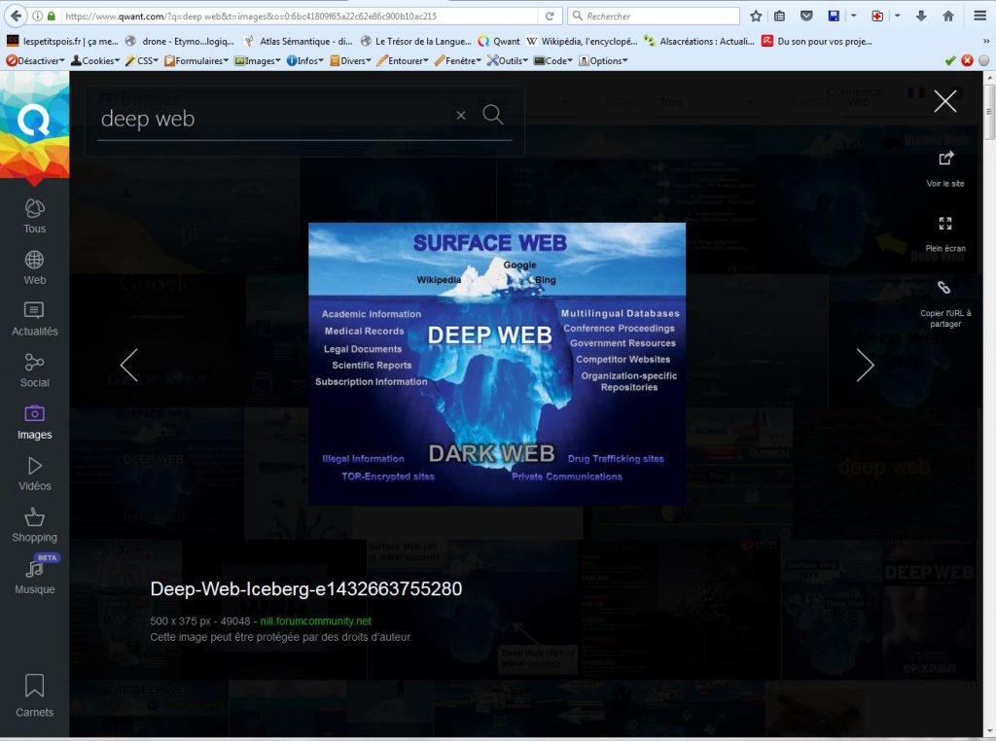Image resolution: width=996 pixels, height=741 pixels.
Task: Click the search magnifier icon
Action: pos(493,115)
